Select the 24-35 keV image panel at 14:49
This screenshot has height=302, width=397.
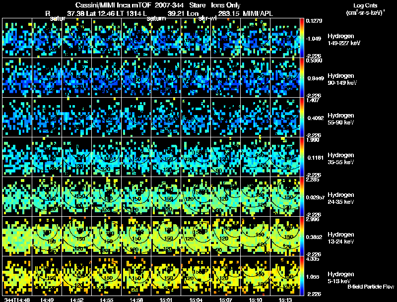tap(47, 197)
